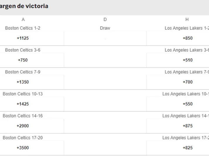Click column header A
This screenshot has width=209, height=156.
[x=23, y=20]
